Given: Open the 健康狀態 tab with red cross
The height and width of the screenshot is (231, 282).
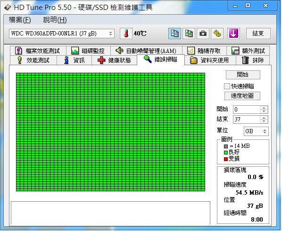Looking at the screenshot, I should [x=115, y=60].
